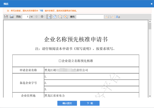Open the 下载 plugin download link
154x108 pixels.
pyautogui.click(x=41, y=11)
